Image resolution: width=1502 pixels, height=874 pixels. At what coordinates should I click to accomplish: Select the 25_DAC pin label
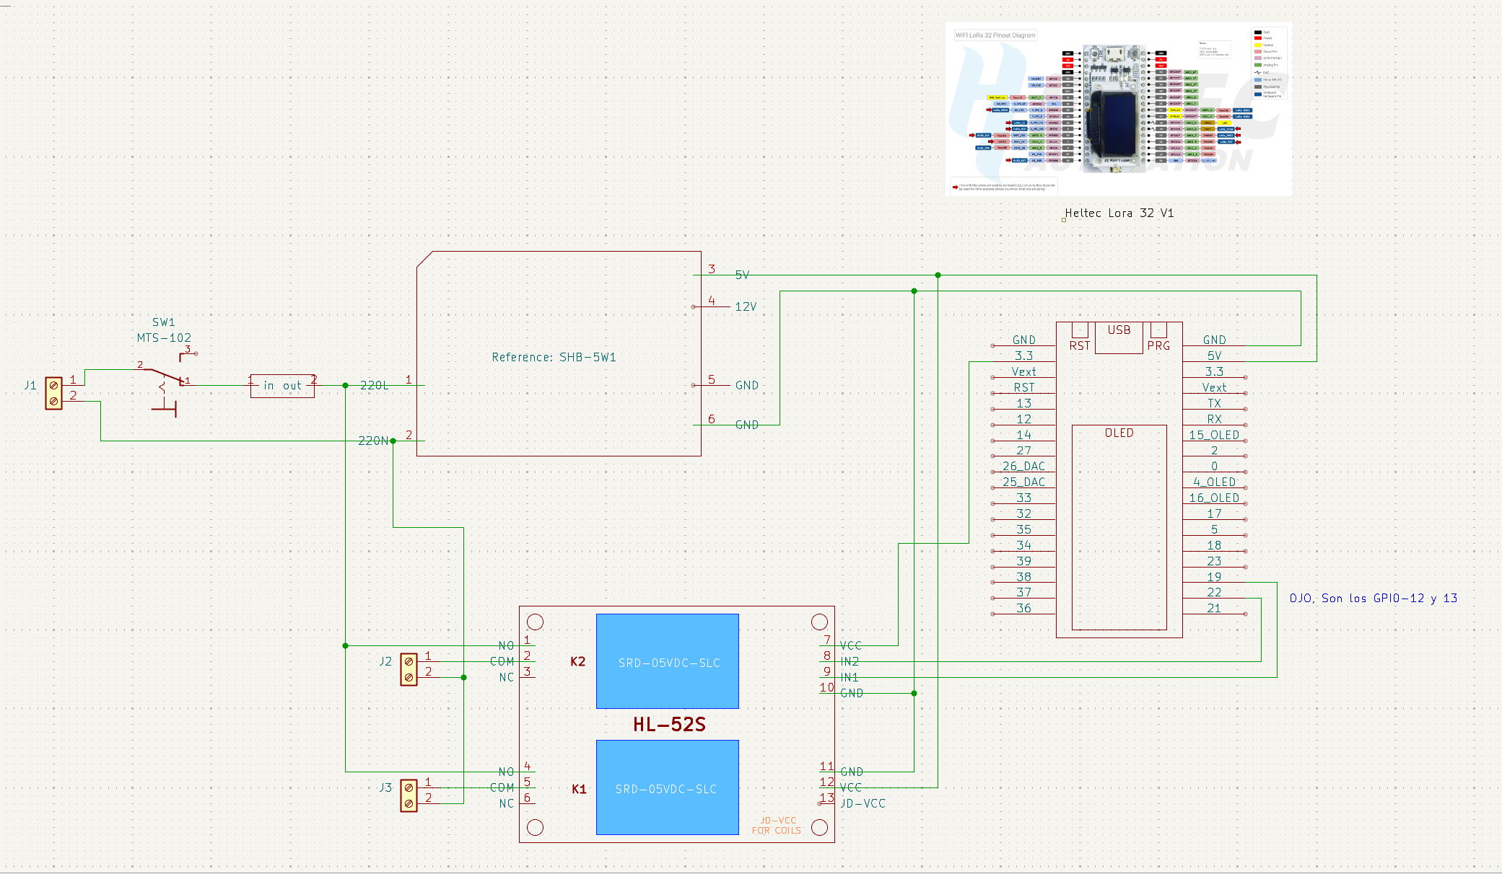tap(1023, 482)
